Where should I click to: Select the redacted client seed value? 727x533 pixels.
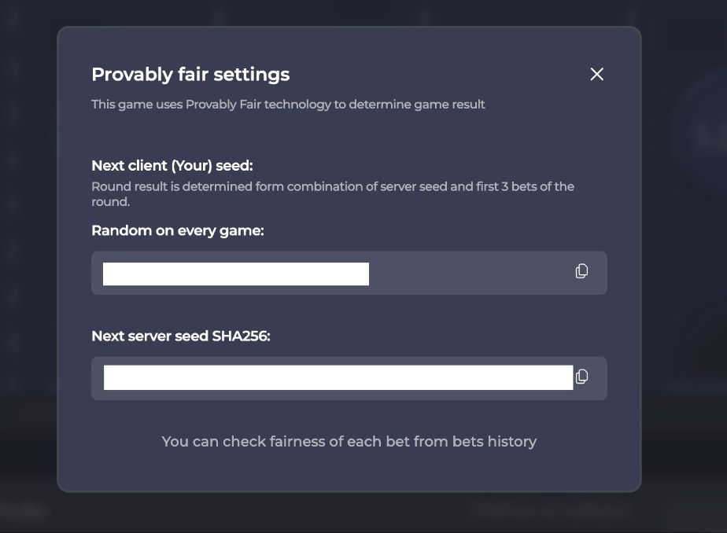click(235, 274)
